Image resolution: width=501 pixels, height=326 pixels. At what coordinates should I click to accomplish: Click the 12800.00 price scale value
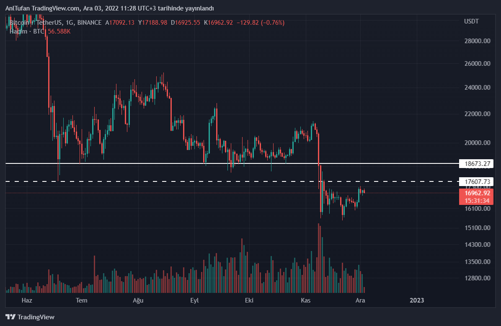(477, 278)
